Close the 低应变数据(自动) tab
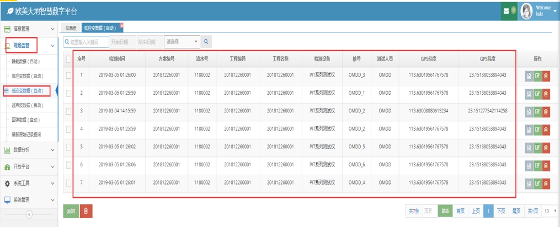 [x=121, y=25]
